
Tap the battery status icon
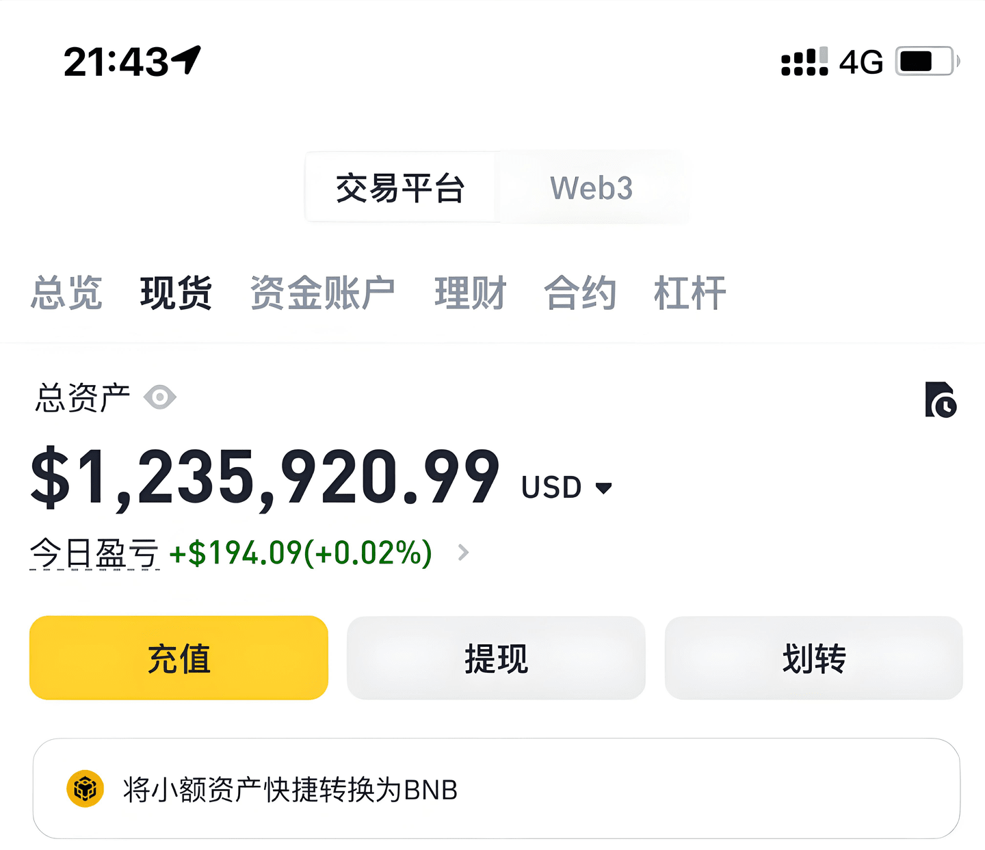(928, 62)
